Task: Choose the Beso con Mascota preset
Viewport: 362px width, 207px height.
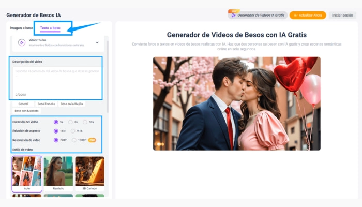Action: coord(26,111)
